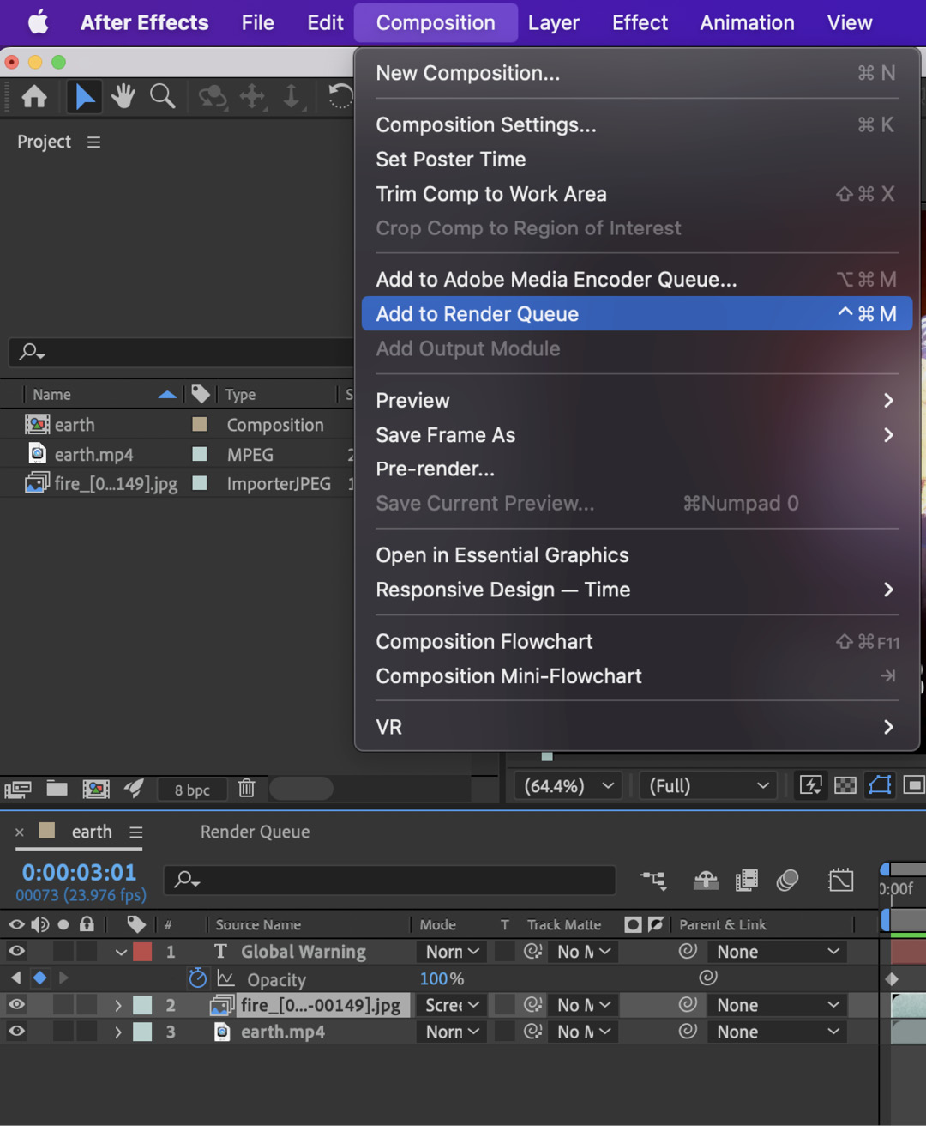The height and width of the screenshot is (1126, 926).
Task: Click the pick whip for Global Warning parent
Action: tap(688, 951)
